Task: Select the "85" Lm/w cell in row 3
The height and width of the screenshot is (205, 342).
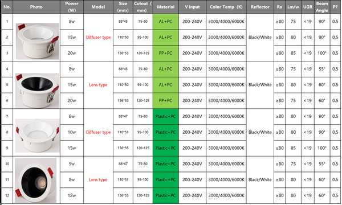Action: pos(293,53)
